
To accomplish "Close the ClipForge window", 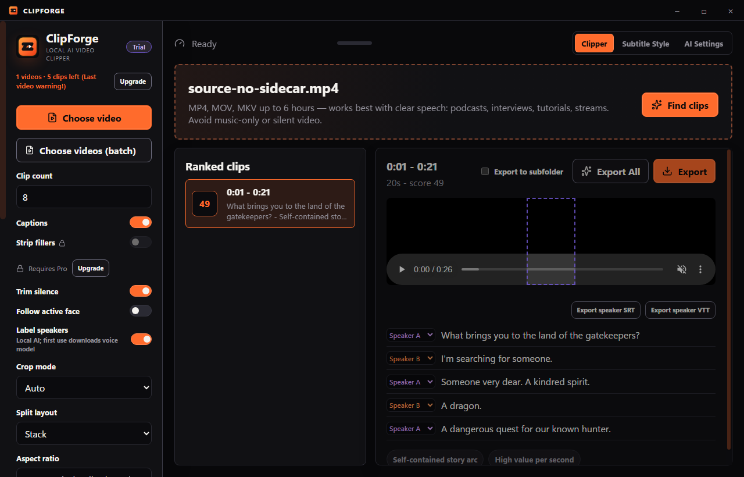I will (731, 11).
